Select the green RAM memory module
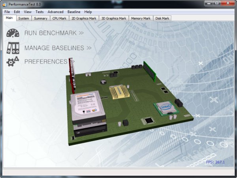This screenshot has width=237, height=178. pyautogui.click(x=150, y=71)
